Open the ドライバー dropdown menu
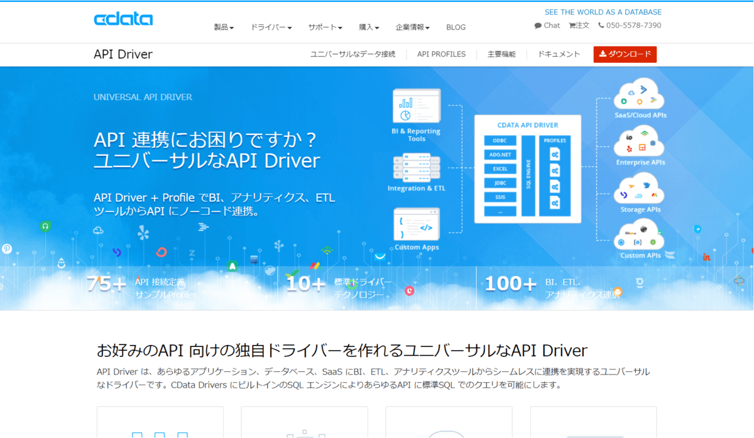The image size is (754, 438). pos(271,27)
